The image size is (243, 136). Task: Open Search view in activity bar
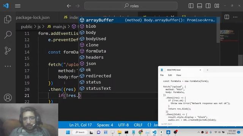click(x=8, y=34)
